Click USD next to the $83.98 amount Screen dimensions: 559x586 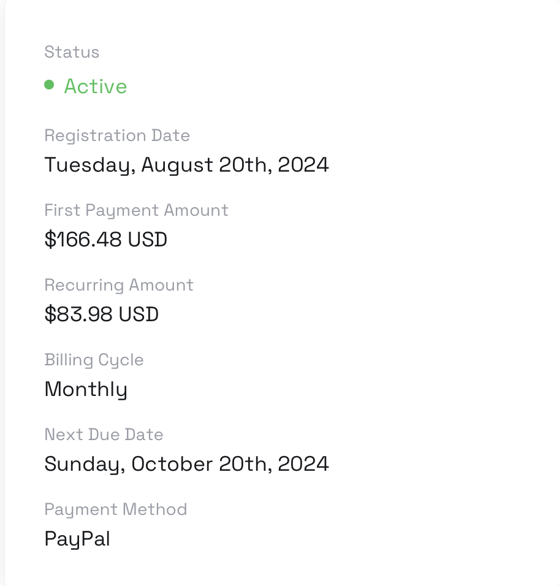coord(139,314)
